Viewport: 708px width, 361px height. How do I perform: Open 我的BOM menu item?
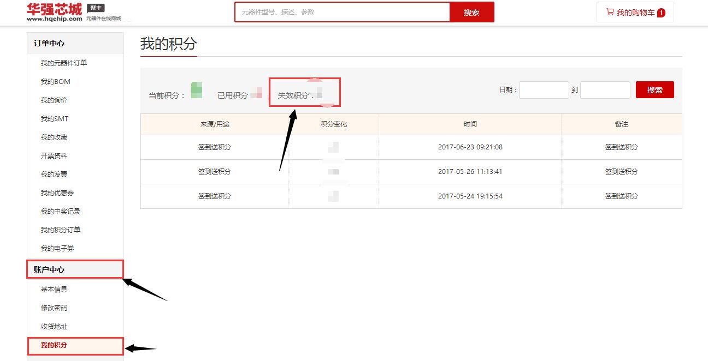tap(55, 82)
